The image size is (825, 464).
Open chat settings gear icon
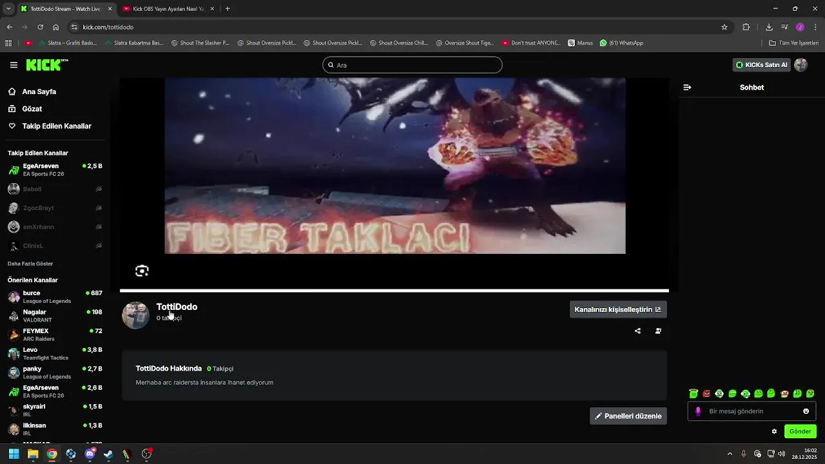point(774,431)
